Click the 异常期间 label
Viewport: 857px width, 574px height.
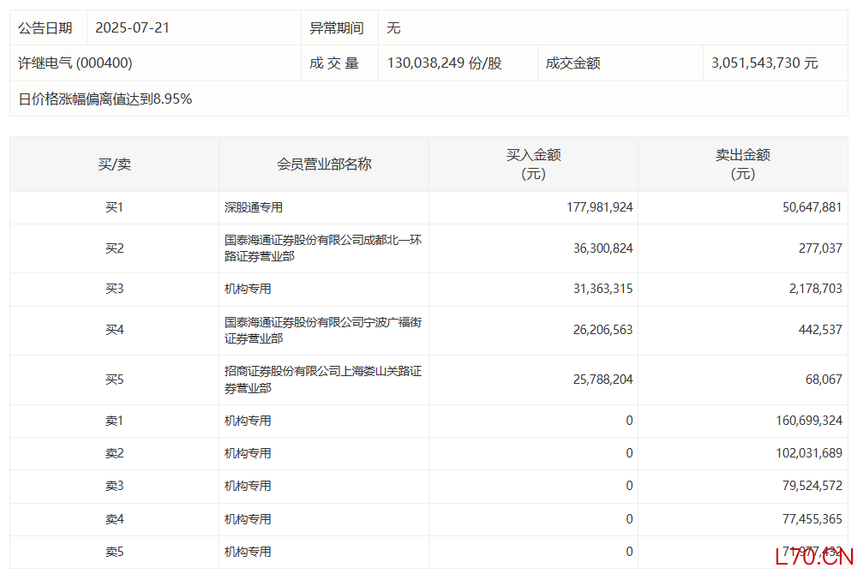tap(336, 28)
